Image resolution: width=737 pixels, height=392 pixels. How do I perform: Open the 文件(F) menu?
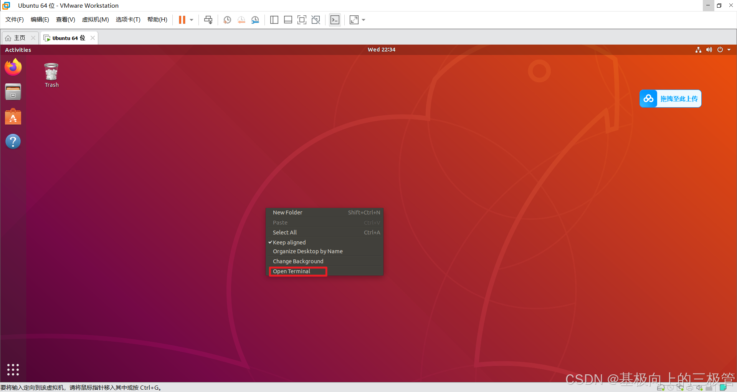click(x=15, y=20)
